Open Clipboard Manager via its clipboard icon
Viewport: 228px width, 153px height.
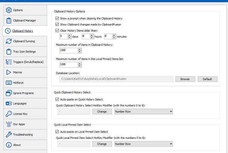9,20
